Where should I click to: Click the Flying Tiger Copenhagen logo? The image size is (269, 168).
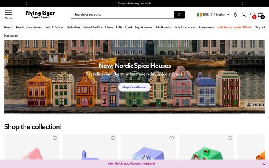click(x=40, y=15)
